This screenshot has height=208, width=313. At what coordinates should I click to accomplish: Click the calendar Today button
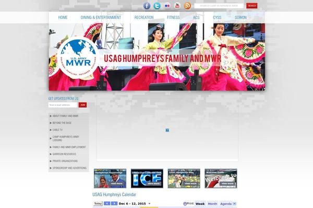98,203
